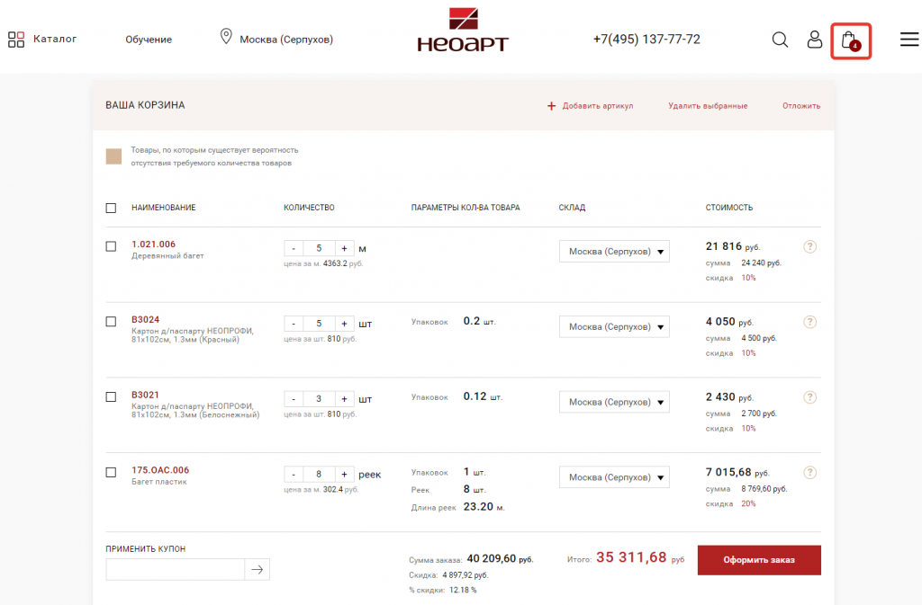Select checkbox for item 175.OAC.006
Viewport: 922px width, 605px height.
(111, 472)
